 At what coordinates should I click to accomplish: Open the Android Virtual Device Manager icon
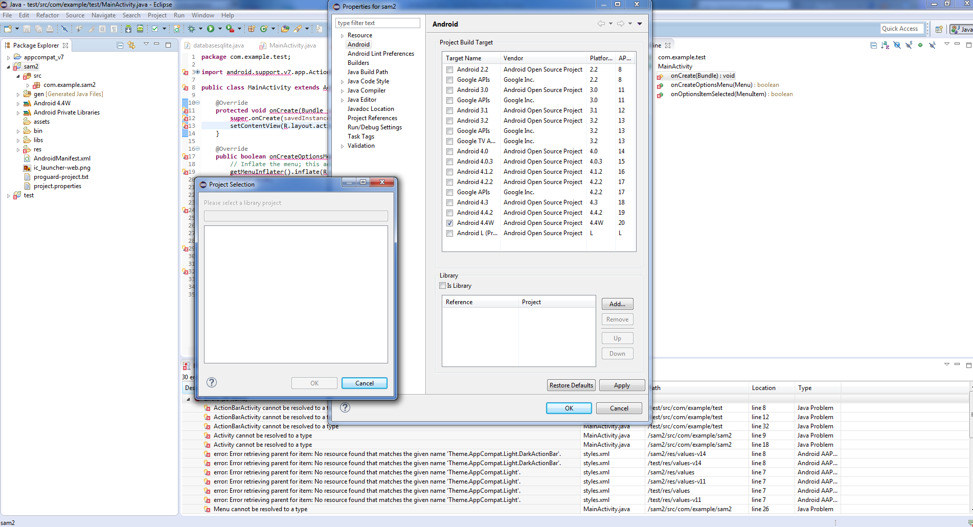pyautogui.click(x=140, y=29)
